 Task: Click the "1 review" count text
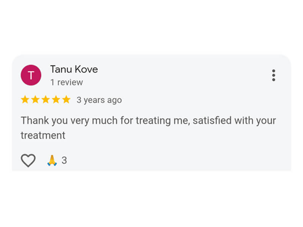pyautogui.click(x=66, y=82)
